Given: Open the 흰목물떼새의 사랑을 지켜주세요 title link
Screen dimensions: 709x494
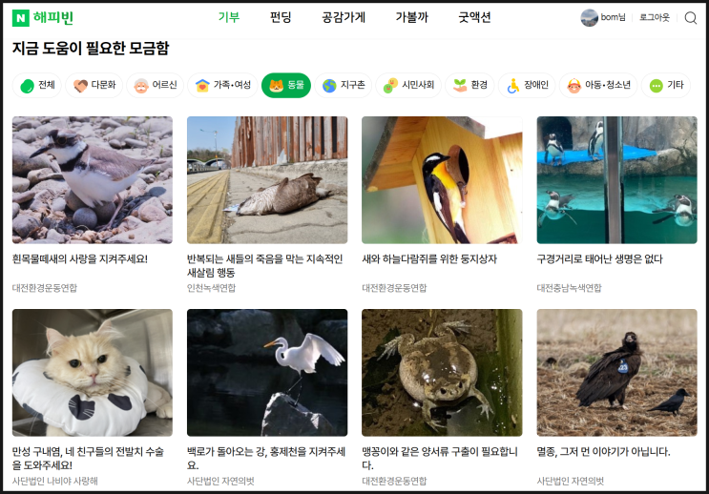Looking at the screenshot, I should click(x=80, y=259).
